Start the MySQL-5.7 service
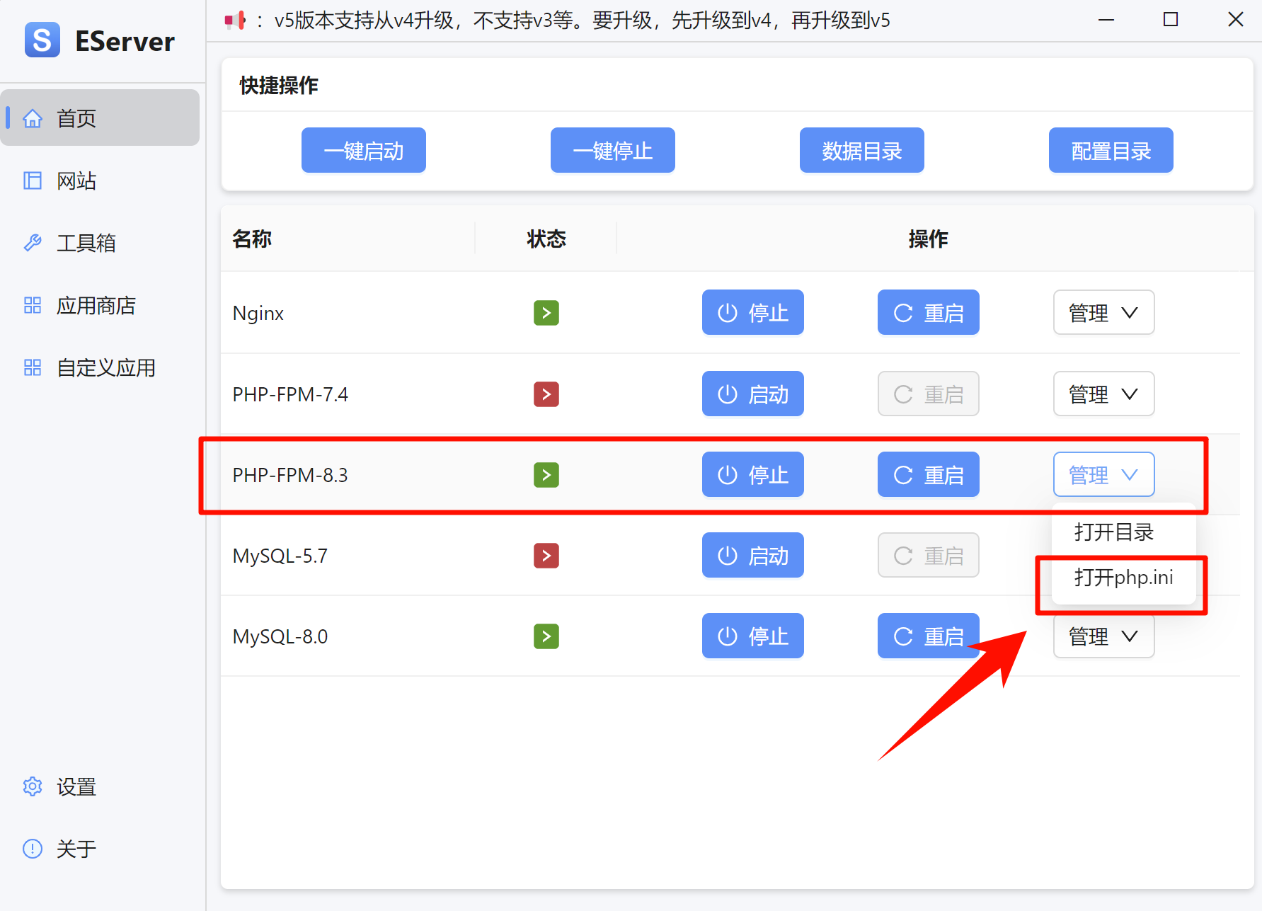This screenshot has width=1262, height=911. [752, 556]
